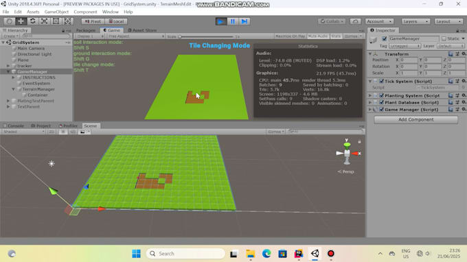Viewport: 467px width, 262px height.
Task: Enable the Static checkbox
Action: 444,38
